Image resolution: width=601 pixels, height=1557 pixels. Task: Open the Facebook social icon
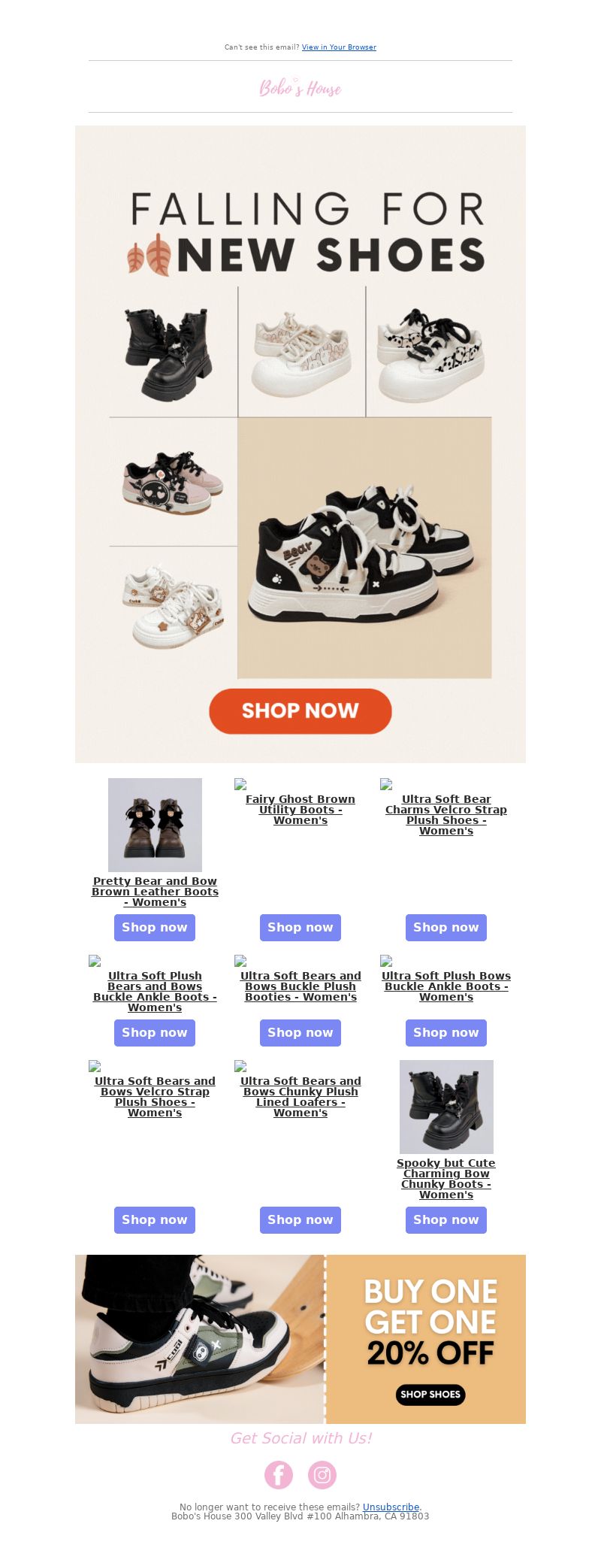pos(278,1475)
